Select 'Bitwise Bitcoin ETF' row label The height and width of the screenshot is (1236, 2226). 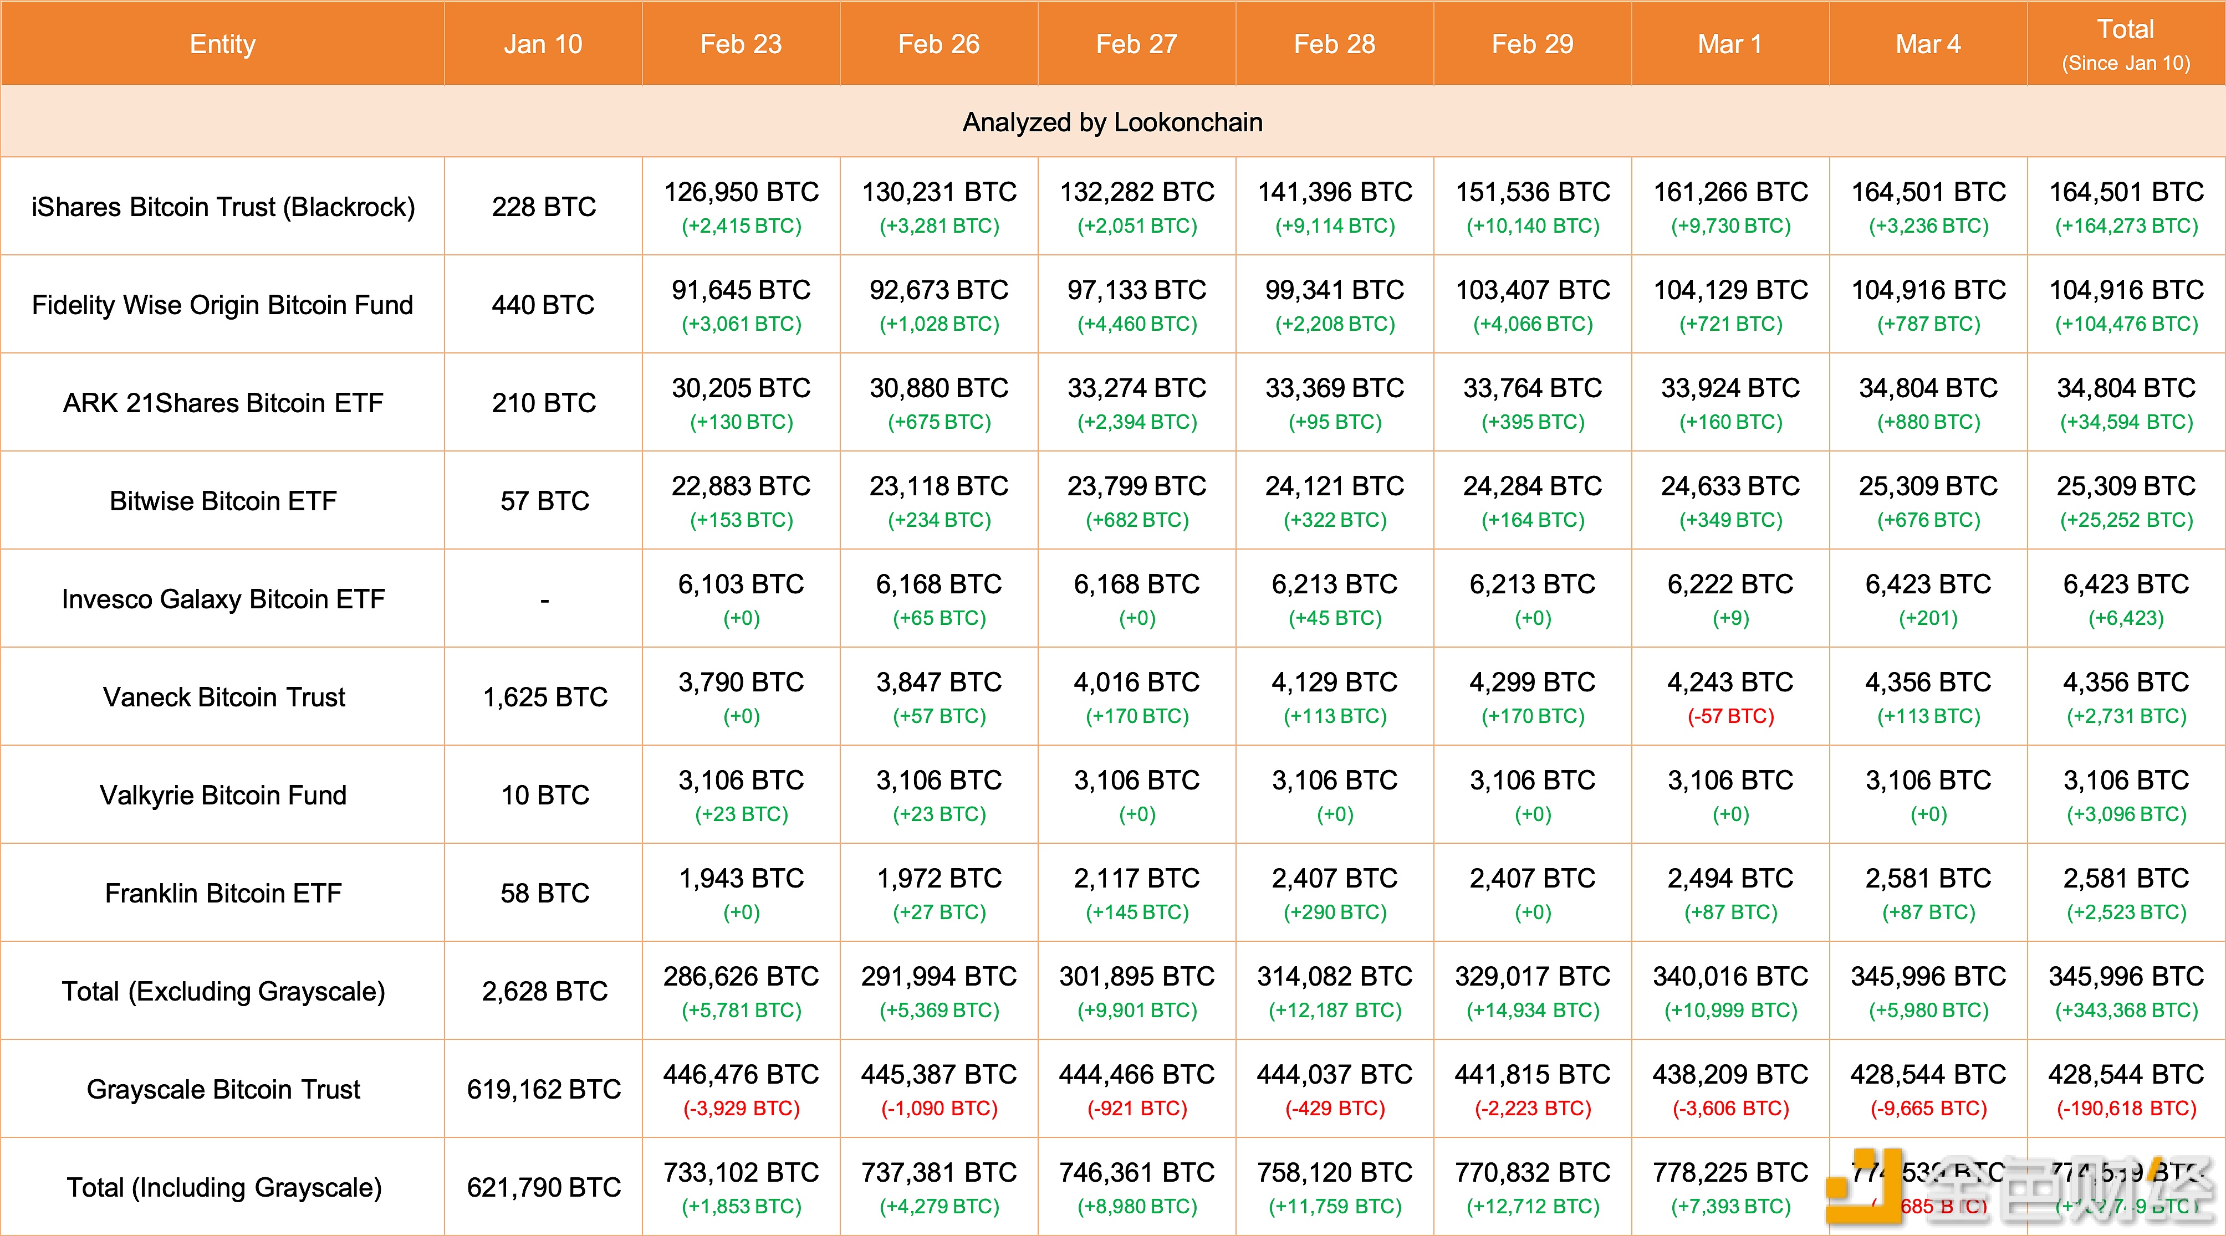click(223, 500)
